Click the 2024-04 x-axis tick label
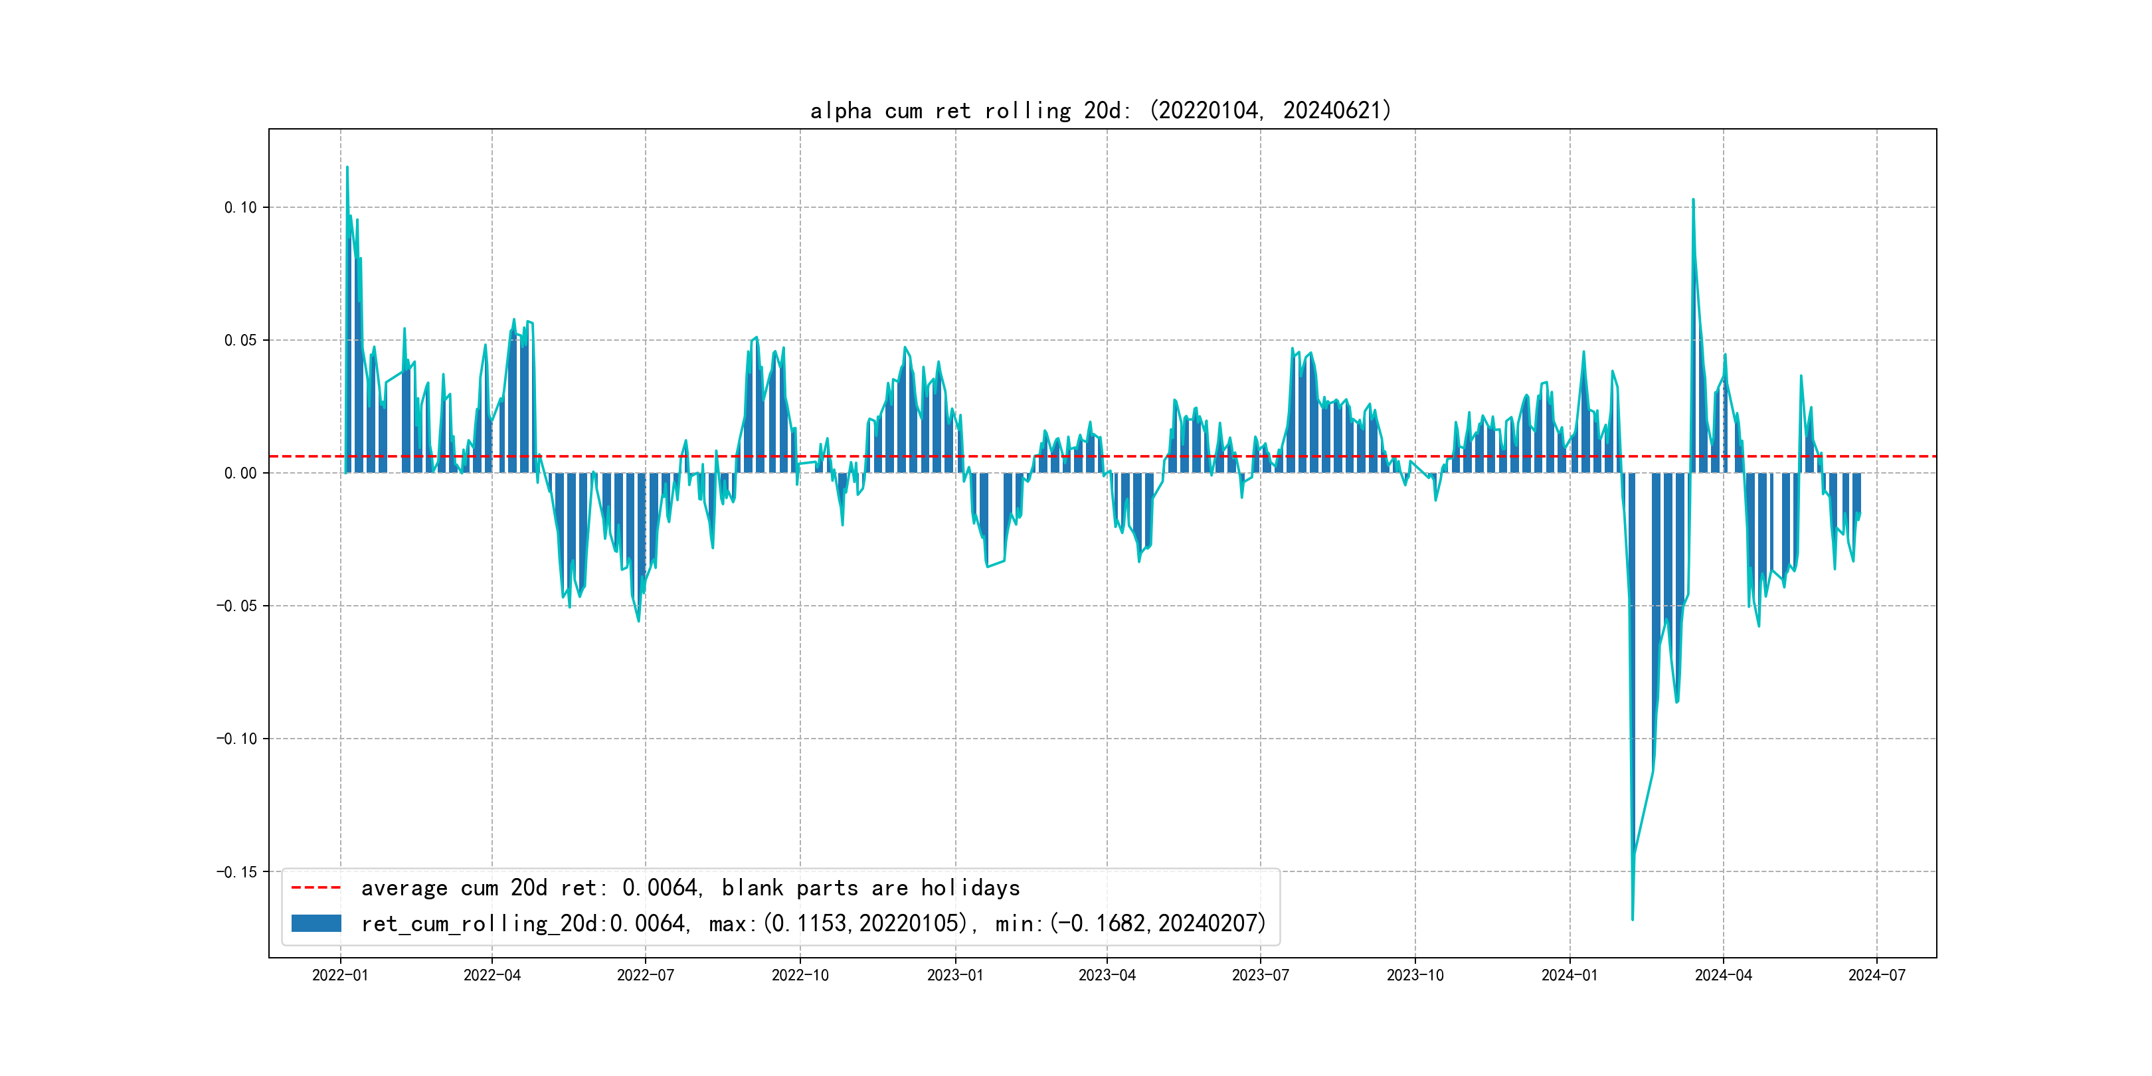 point(1723,975)
